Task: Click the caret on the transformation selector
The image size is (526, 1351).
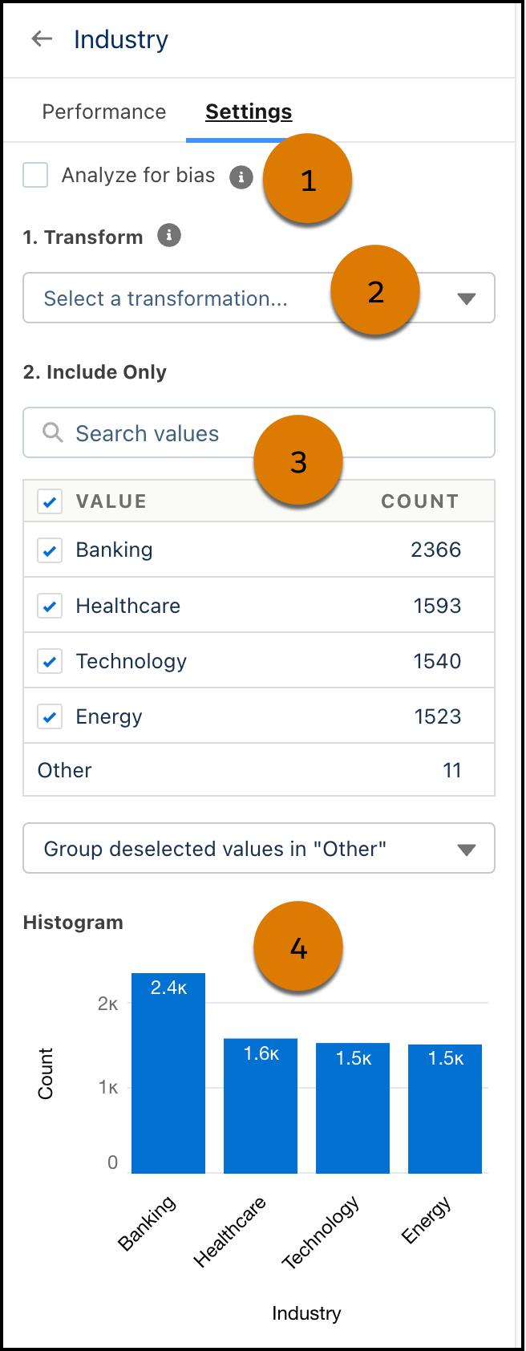Action: pos(467,298)
